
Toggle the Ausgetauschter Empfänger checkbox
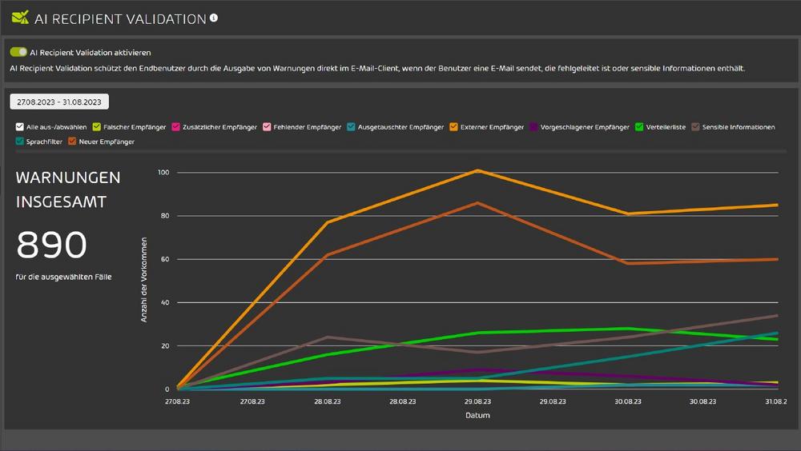pyautogui.click(x=351, y=127)
